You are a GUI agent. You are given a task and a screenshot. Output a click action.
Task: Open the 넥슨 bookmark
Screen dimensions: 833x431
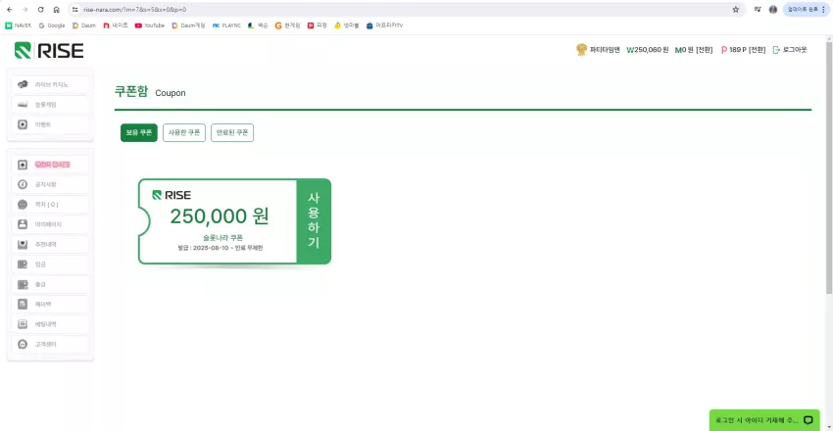[258, 24]
